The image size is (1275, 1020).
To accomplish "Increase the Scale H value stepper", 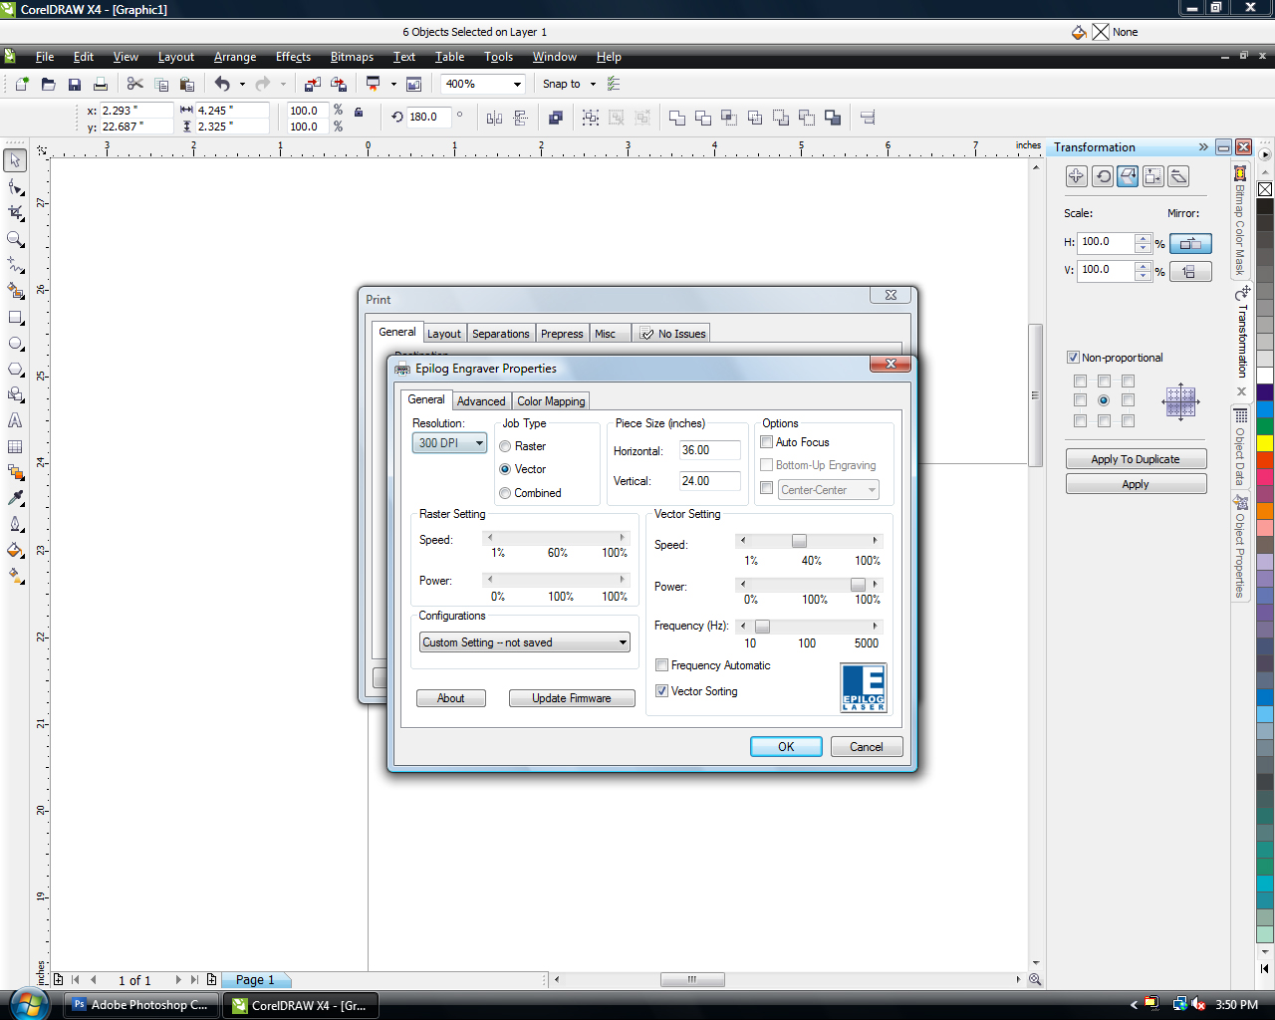I will point(1143,238).
